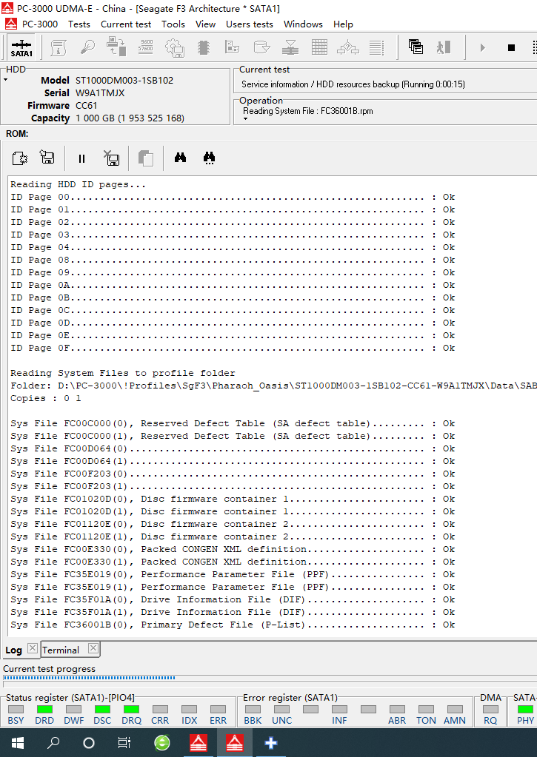Click the copy log icon
537x757 pixels.
click(145, 158)
